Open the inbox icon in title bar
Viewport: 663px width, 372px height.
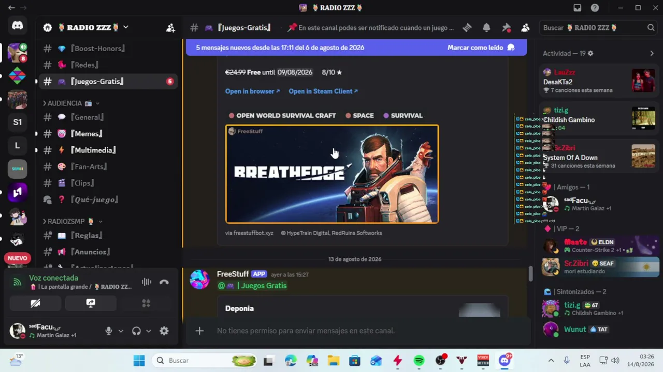tap(578, 8)
